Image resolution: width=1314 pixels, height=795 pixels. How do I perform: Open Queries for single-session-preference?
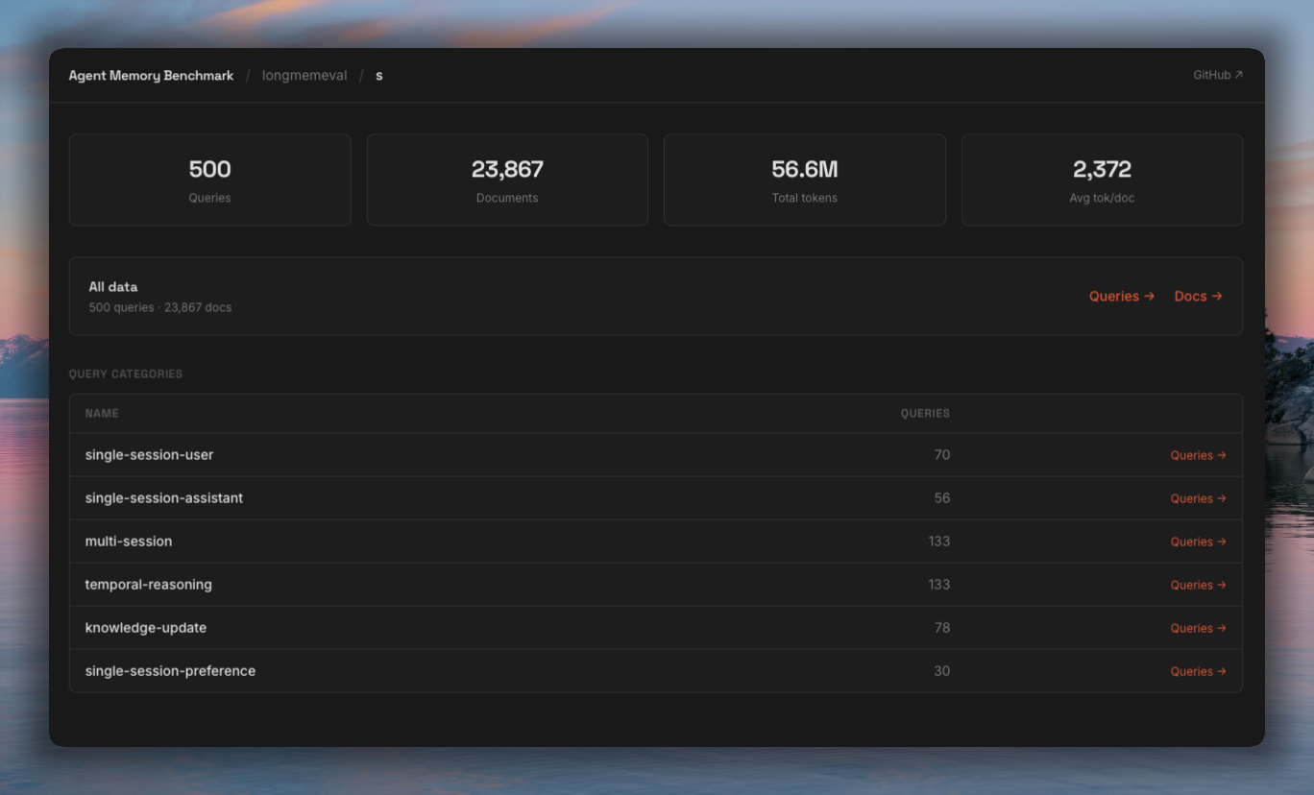pos(1198,671)
